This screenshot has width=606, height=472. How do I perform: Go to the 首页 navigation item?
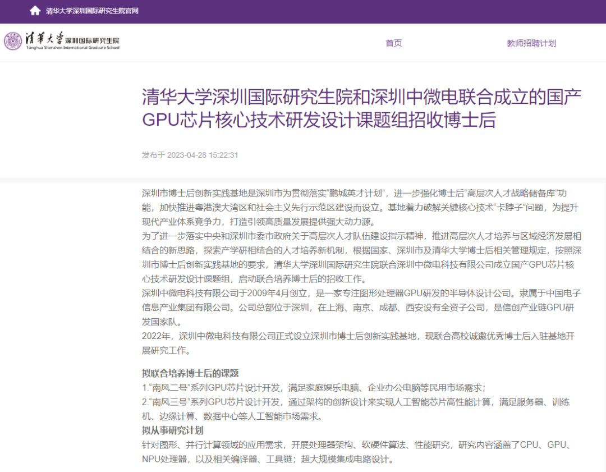coord(393,43)
